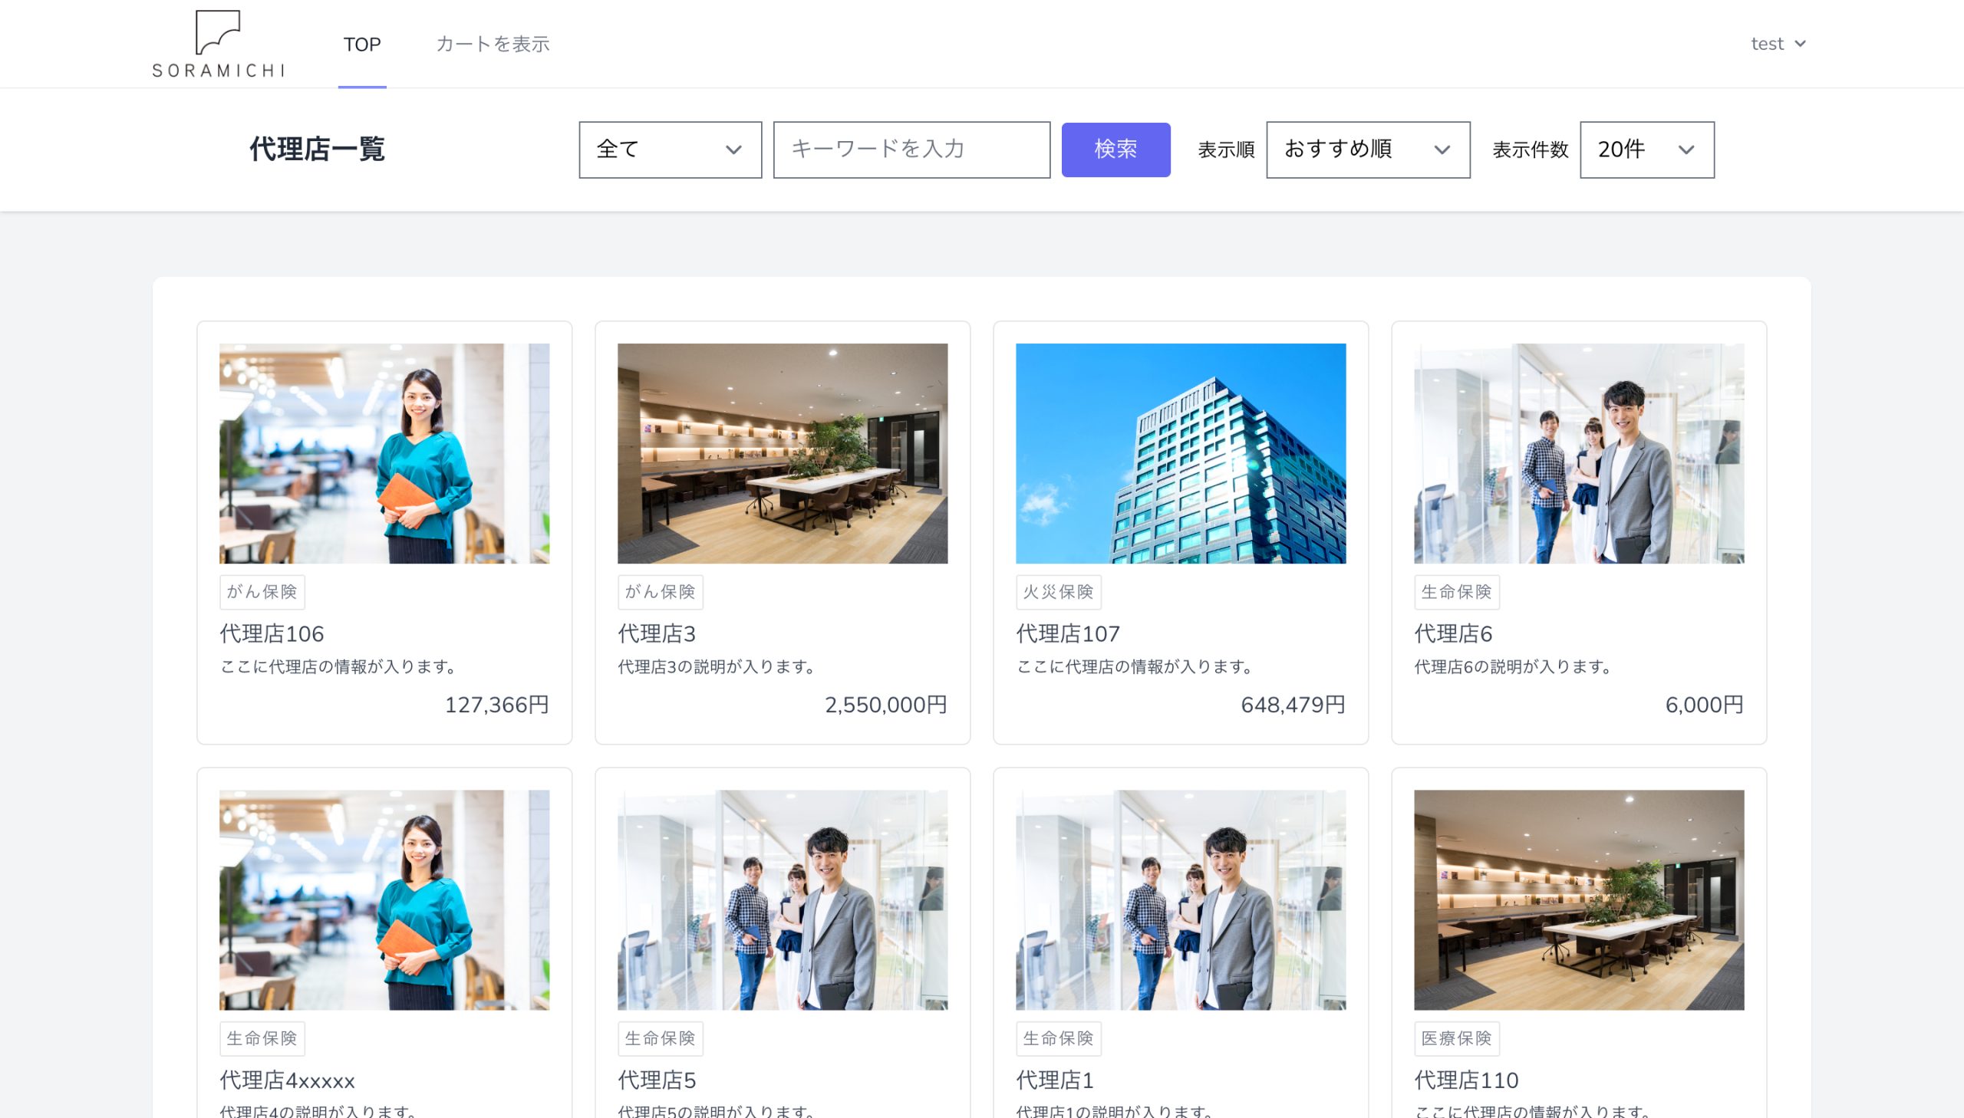Open the 20件 display count dropdown
The width and height of the screenshot is (1964, 1118).
[1646, 150]
